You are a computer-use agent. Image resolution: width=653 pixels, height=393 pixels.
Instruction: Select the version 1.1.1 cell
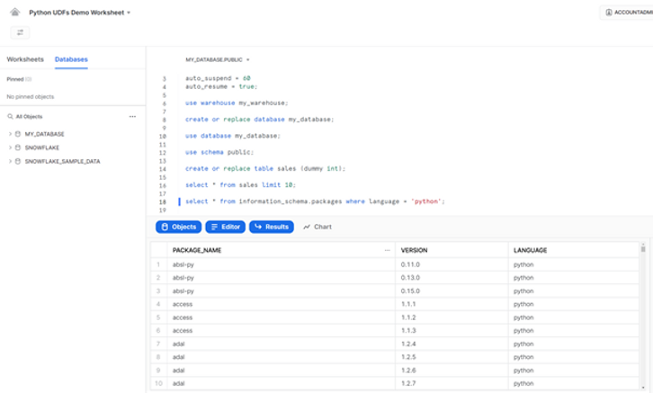click(452, 304)
